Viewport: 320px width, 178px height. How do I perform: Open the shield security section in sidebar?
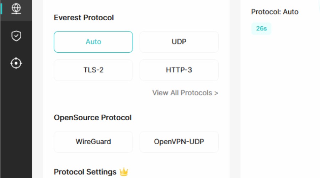coord(16,36)
